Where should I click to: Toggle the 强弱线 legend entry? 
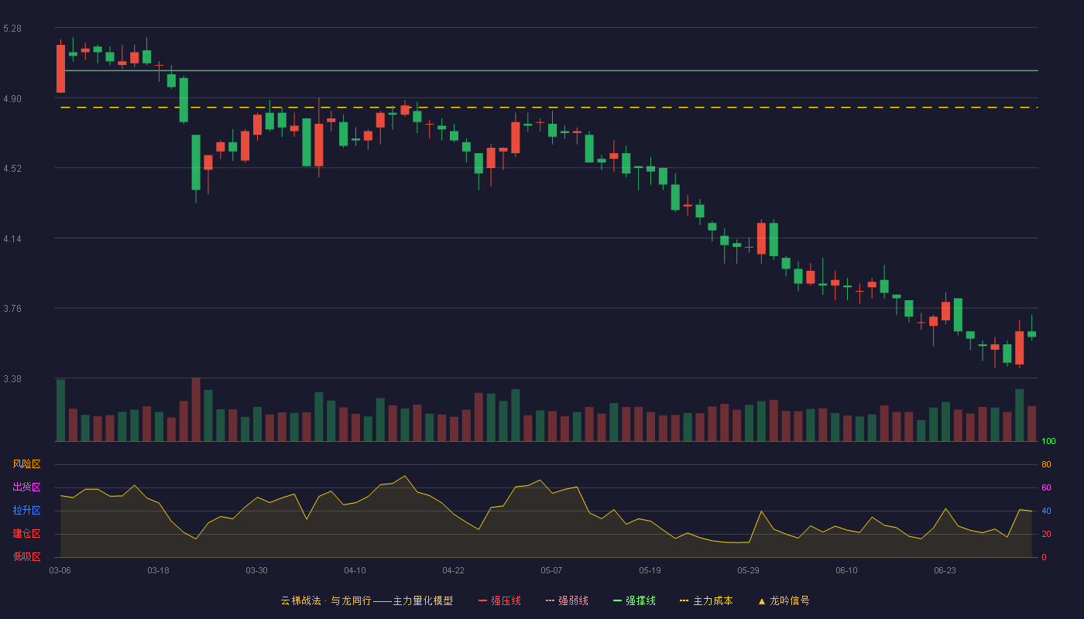click(x=567, y=600)
